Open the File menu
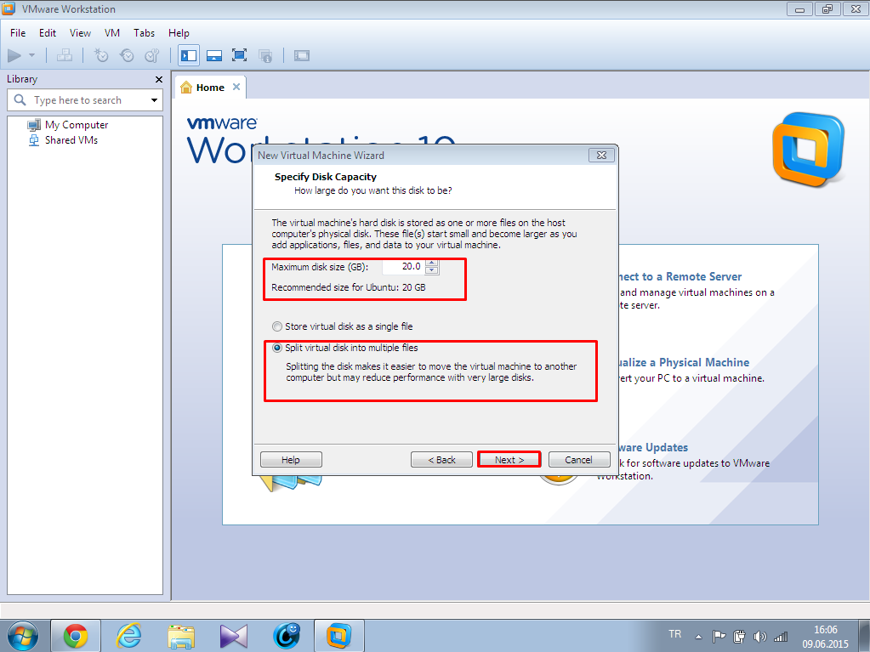Screen dimensions: 870x652 point(18,32)
